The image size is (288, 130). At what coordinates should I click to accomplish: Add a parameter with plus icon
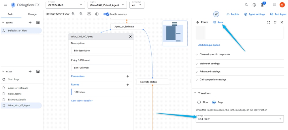click(128, 76)
